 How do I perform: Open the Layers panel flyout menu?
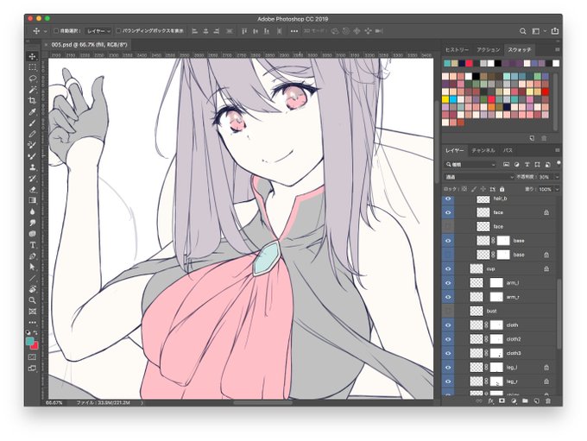click(557, 150)
